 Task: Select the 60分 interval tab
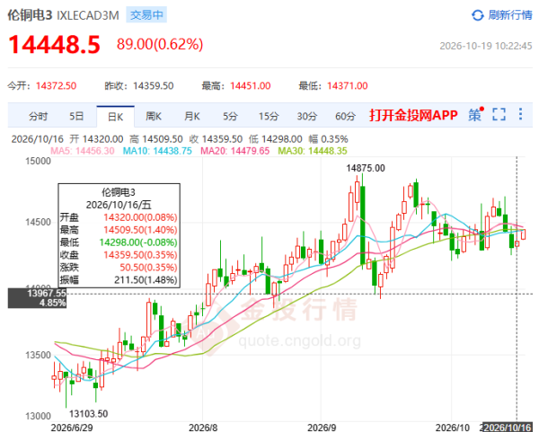345,116
